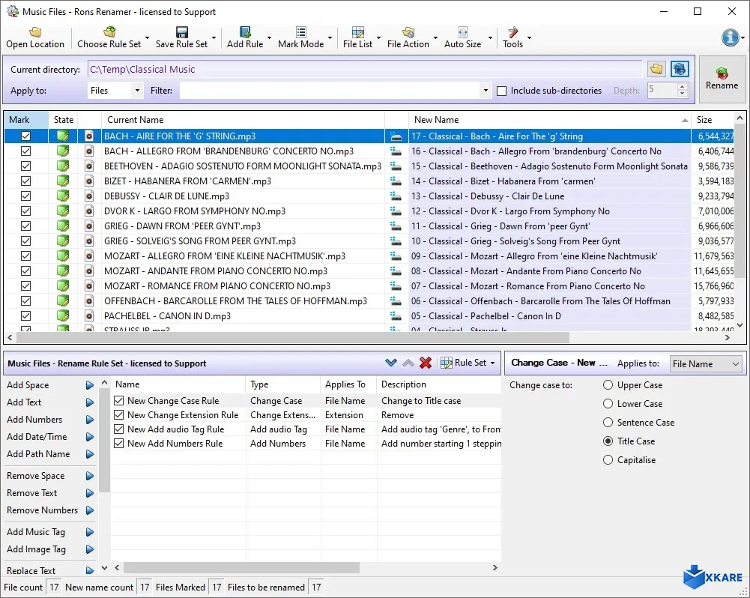The image size is (750, 598).
Task: Disable New Change Extension Rule checkbox
Action: (x=118, y=414)
